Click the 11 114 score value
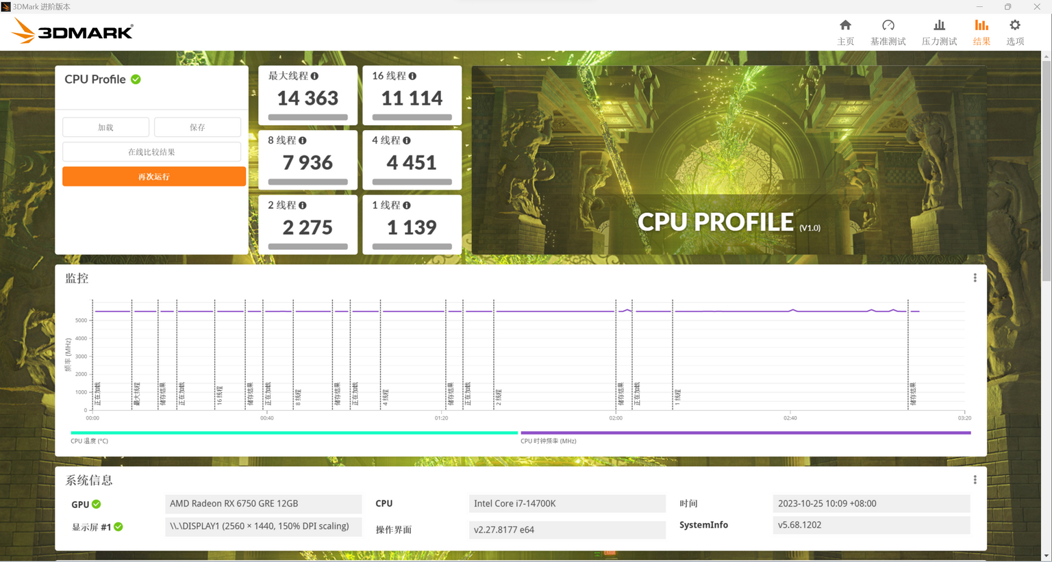This screenshot has width=1052, height=562. 412,99
